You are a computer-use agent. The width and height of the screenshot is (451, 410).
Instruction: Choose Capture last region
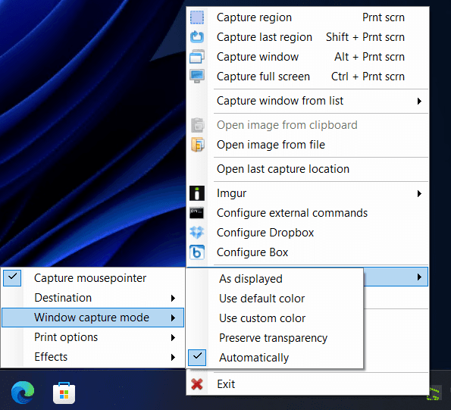coord(308,37)
